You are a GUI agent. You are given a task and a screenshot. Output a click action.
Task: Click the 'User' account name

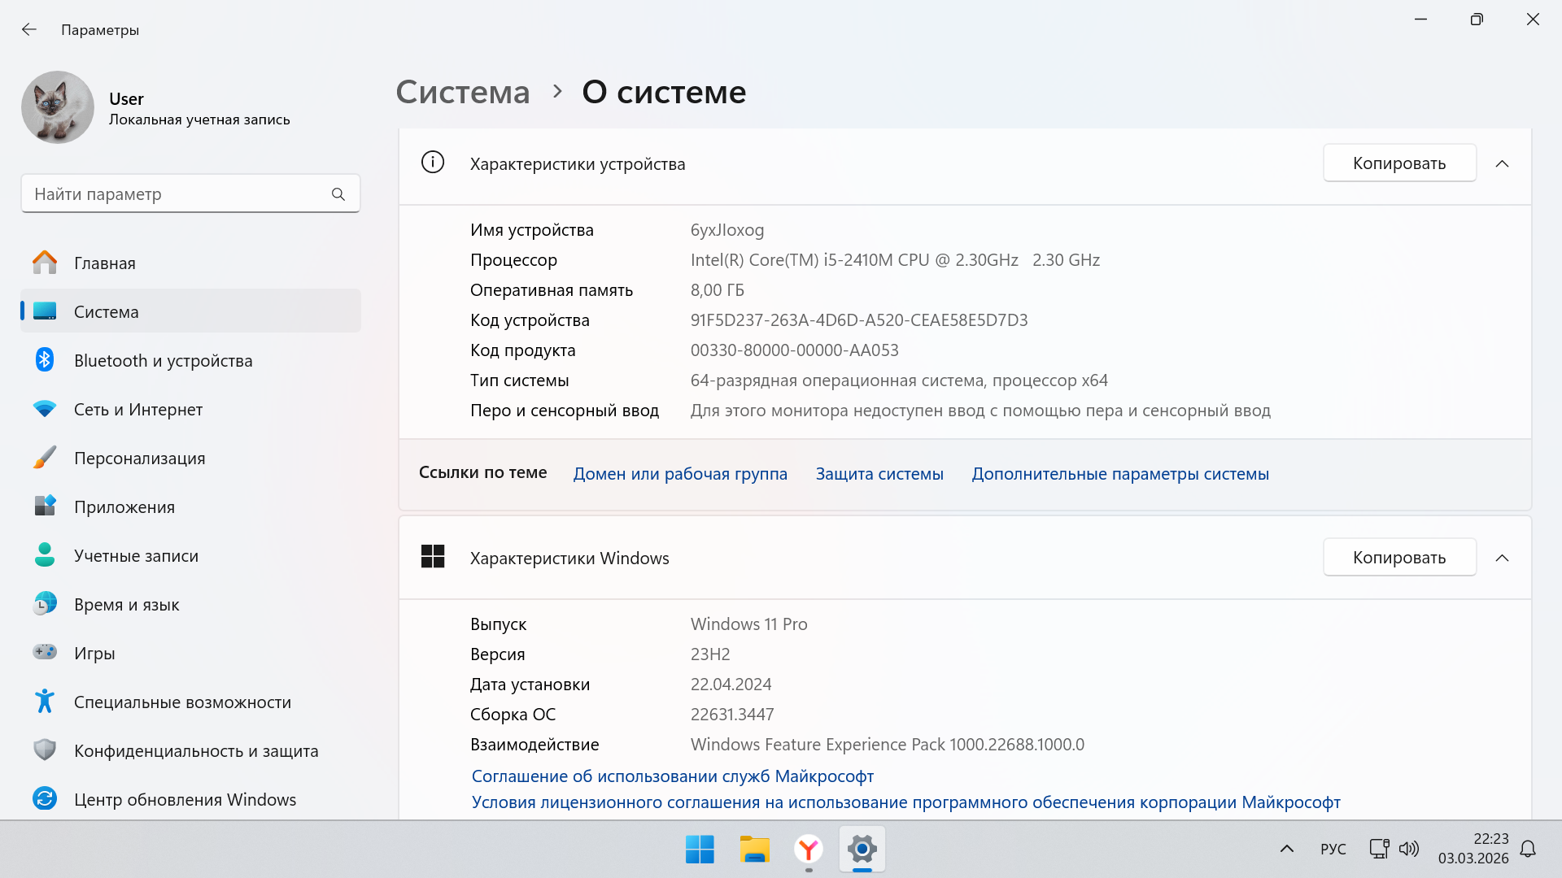pos(126,99)
